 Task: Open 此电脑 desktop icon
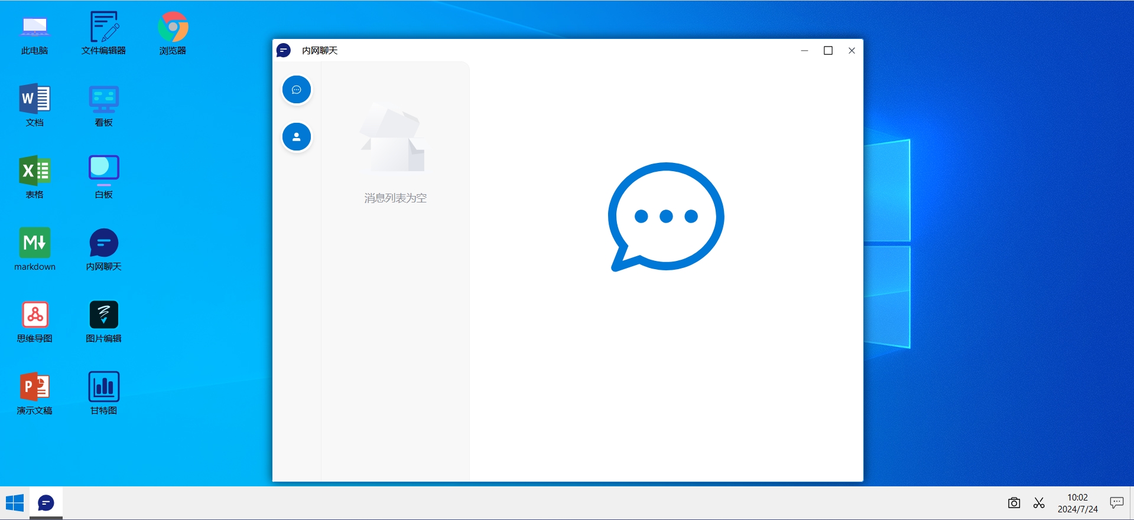coord(35,35)
